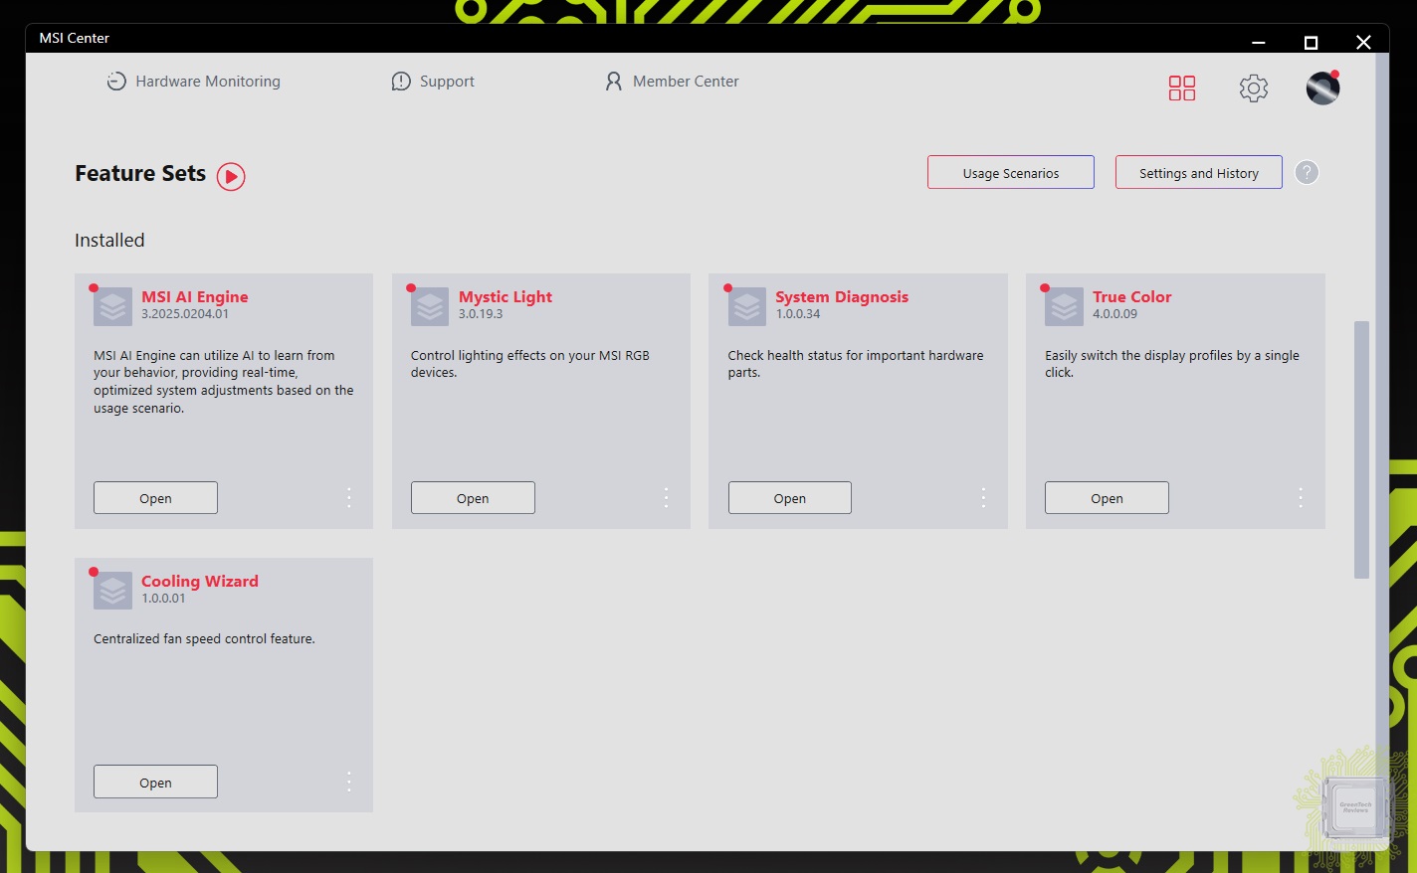Click the vertical scrollbar thumb
Screen dimensions: 1417x873
[x=1361, y=449]
